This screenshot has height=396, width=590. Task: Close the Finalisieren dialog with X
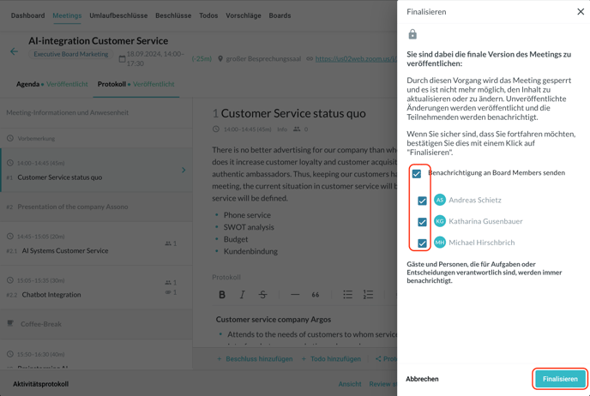(580, 12)
